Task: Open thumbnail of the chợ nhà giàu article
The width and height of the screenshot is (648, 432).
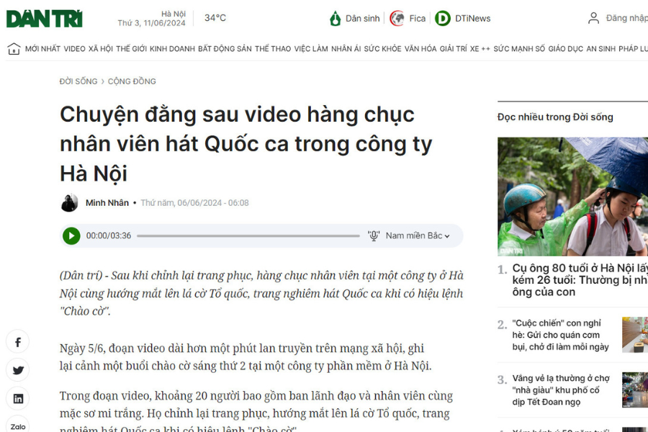Action: (635, 390)
